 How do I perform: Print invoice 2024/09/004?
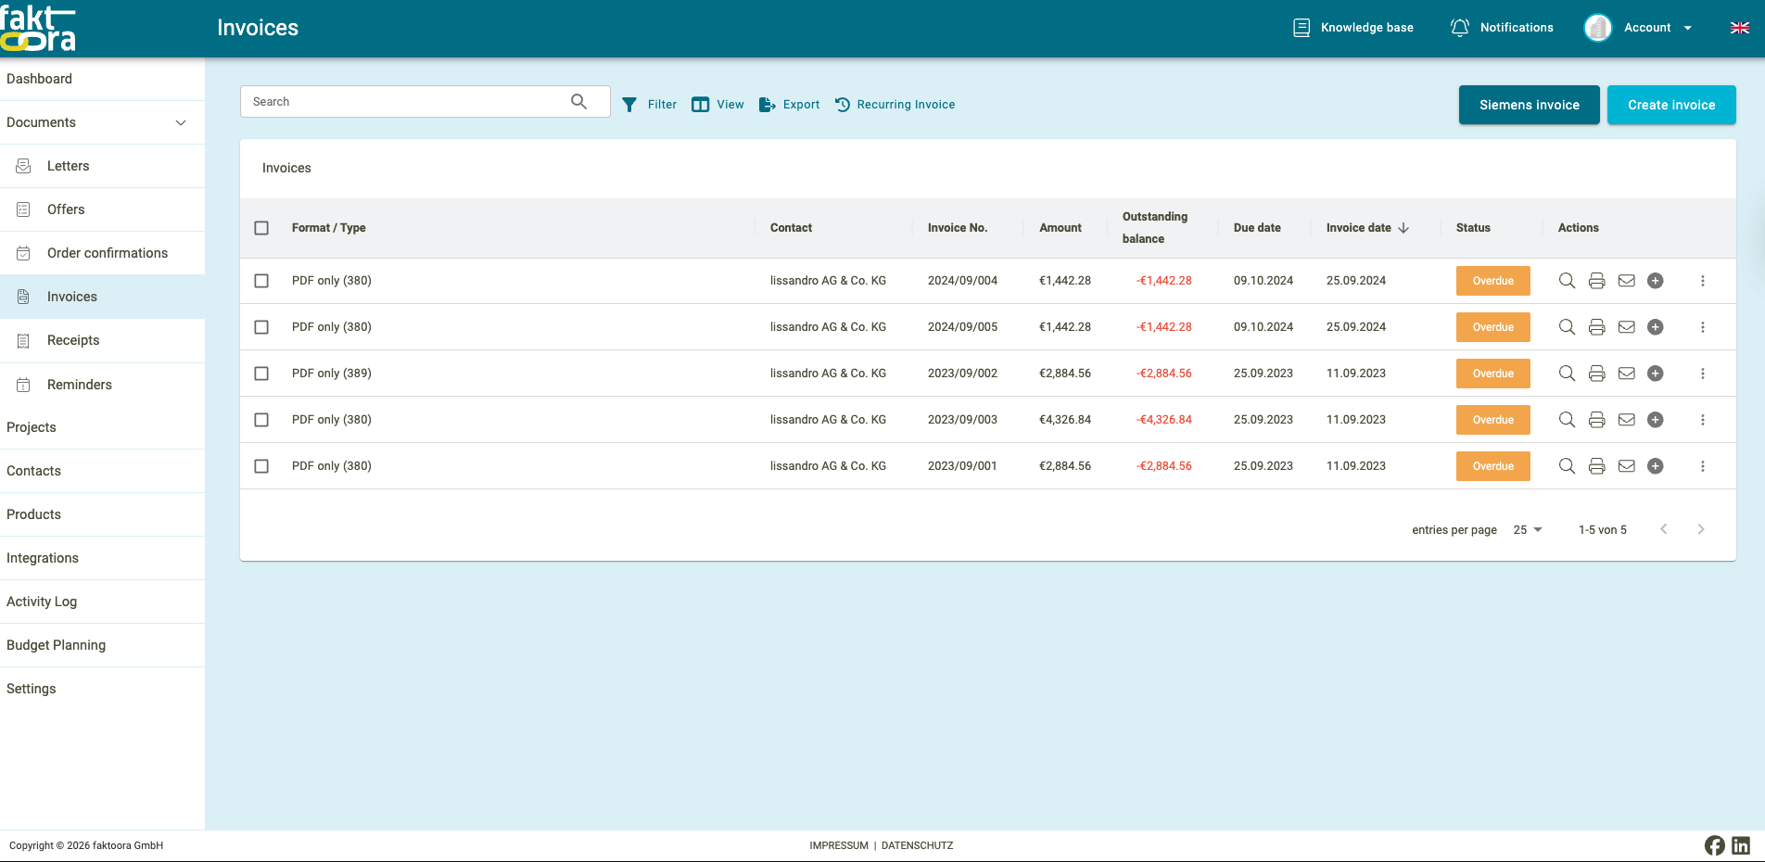1596,280
